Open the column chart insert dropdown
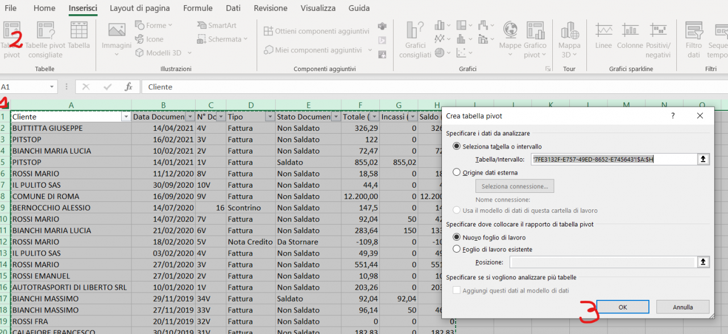Viewport: 728px width, 334px height. coord(442,26)
